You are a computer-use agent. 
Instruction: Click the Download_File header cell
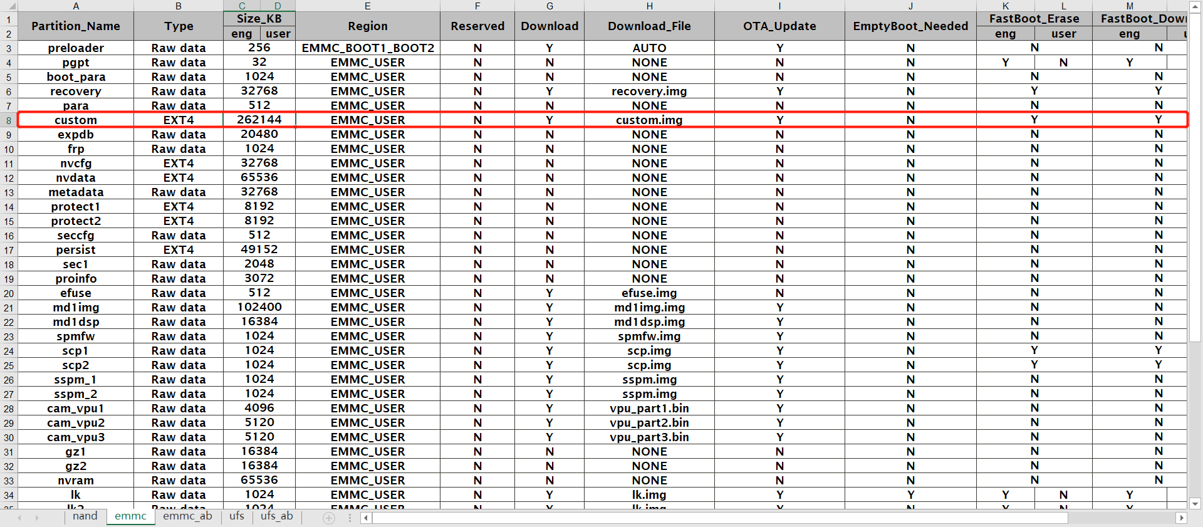tap(650, 26)
